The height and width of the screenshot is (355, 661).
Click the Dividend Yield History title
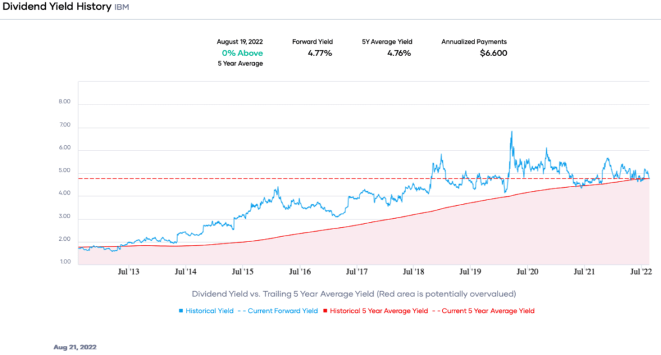pos(57,6)
